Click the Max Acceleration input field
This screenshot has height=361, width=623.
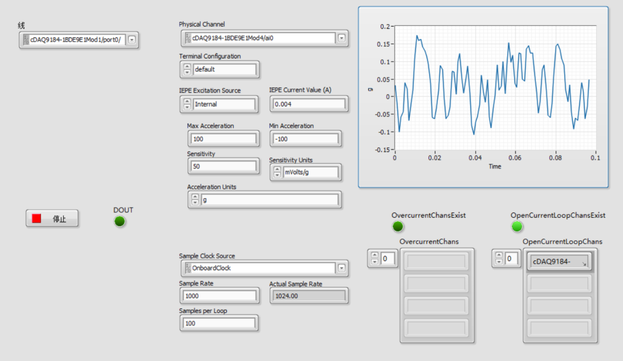(224, 139)
